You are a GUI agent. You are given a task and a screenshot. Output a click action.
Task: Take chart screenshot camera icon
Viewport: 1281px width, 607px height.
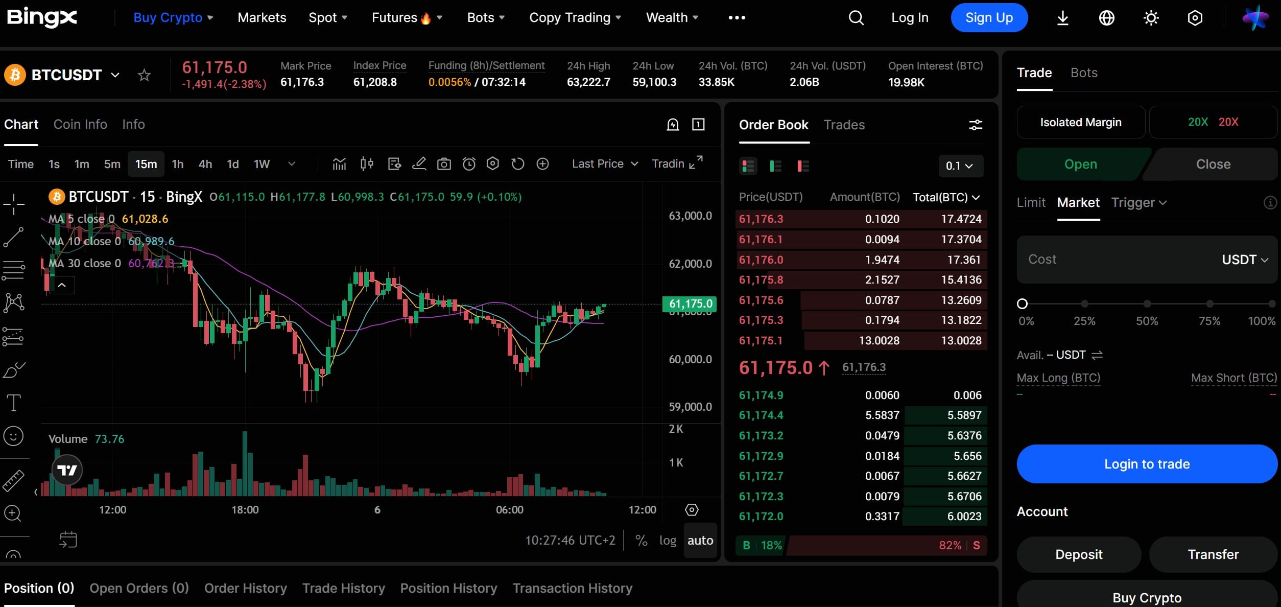point(444,164)
